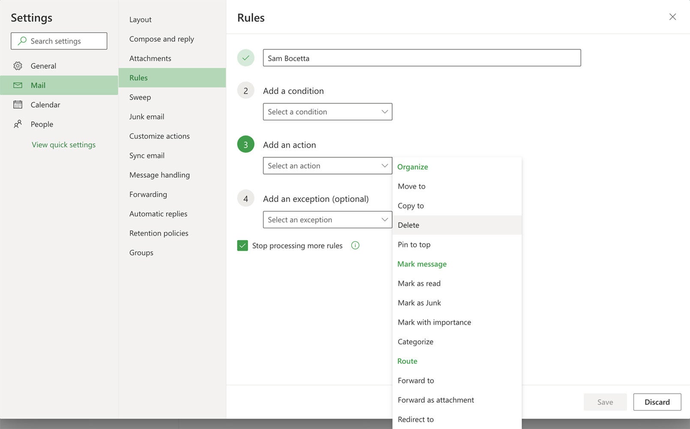The image size is (690, 429).
Task: Open Sweep settings
Action: pyautogui.click(x=172, y=97)
